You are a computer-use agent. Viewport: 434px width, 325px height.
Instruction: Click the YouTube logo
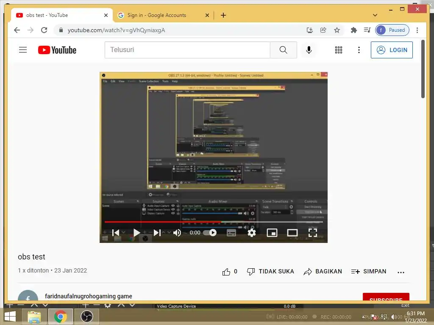57,50
